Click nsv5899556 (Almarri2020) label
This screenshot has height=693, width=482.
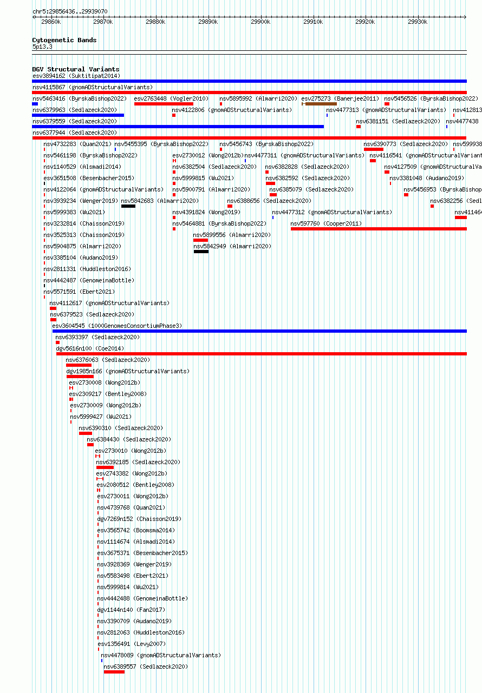coord(232,235)
